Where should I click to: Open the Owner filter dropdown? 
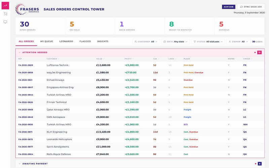tap(238, 42)
